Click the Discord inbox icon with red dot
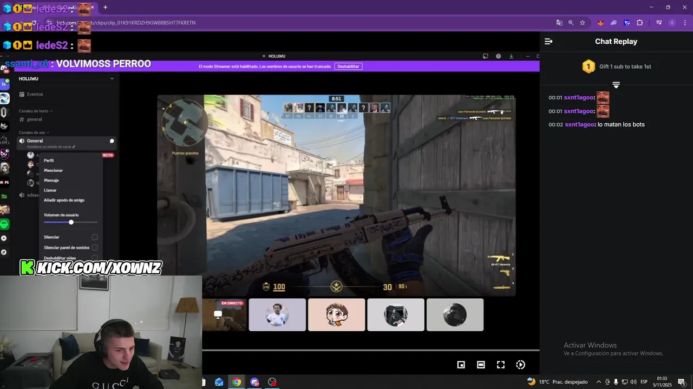Screen dimensions: 693x389 (486, 56)
